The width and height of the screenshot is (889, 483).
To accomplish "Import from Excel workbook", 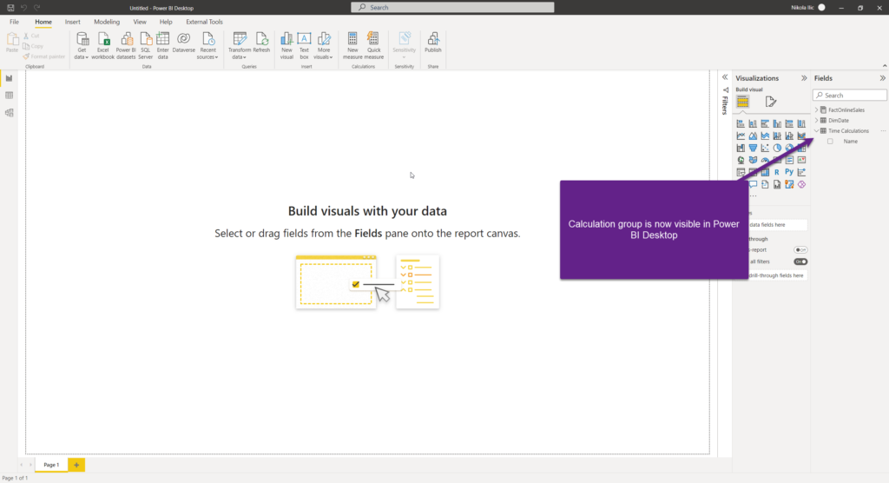I will coord(102,45).
